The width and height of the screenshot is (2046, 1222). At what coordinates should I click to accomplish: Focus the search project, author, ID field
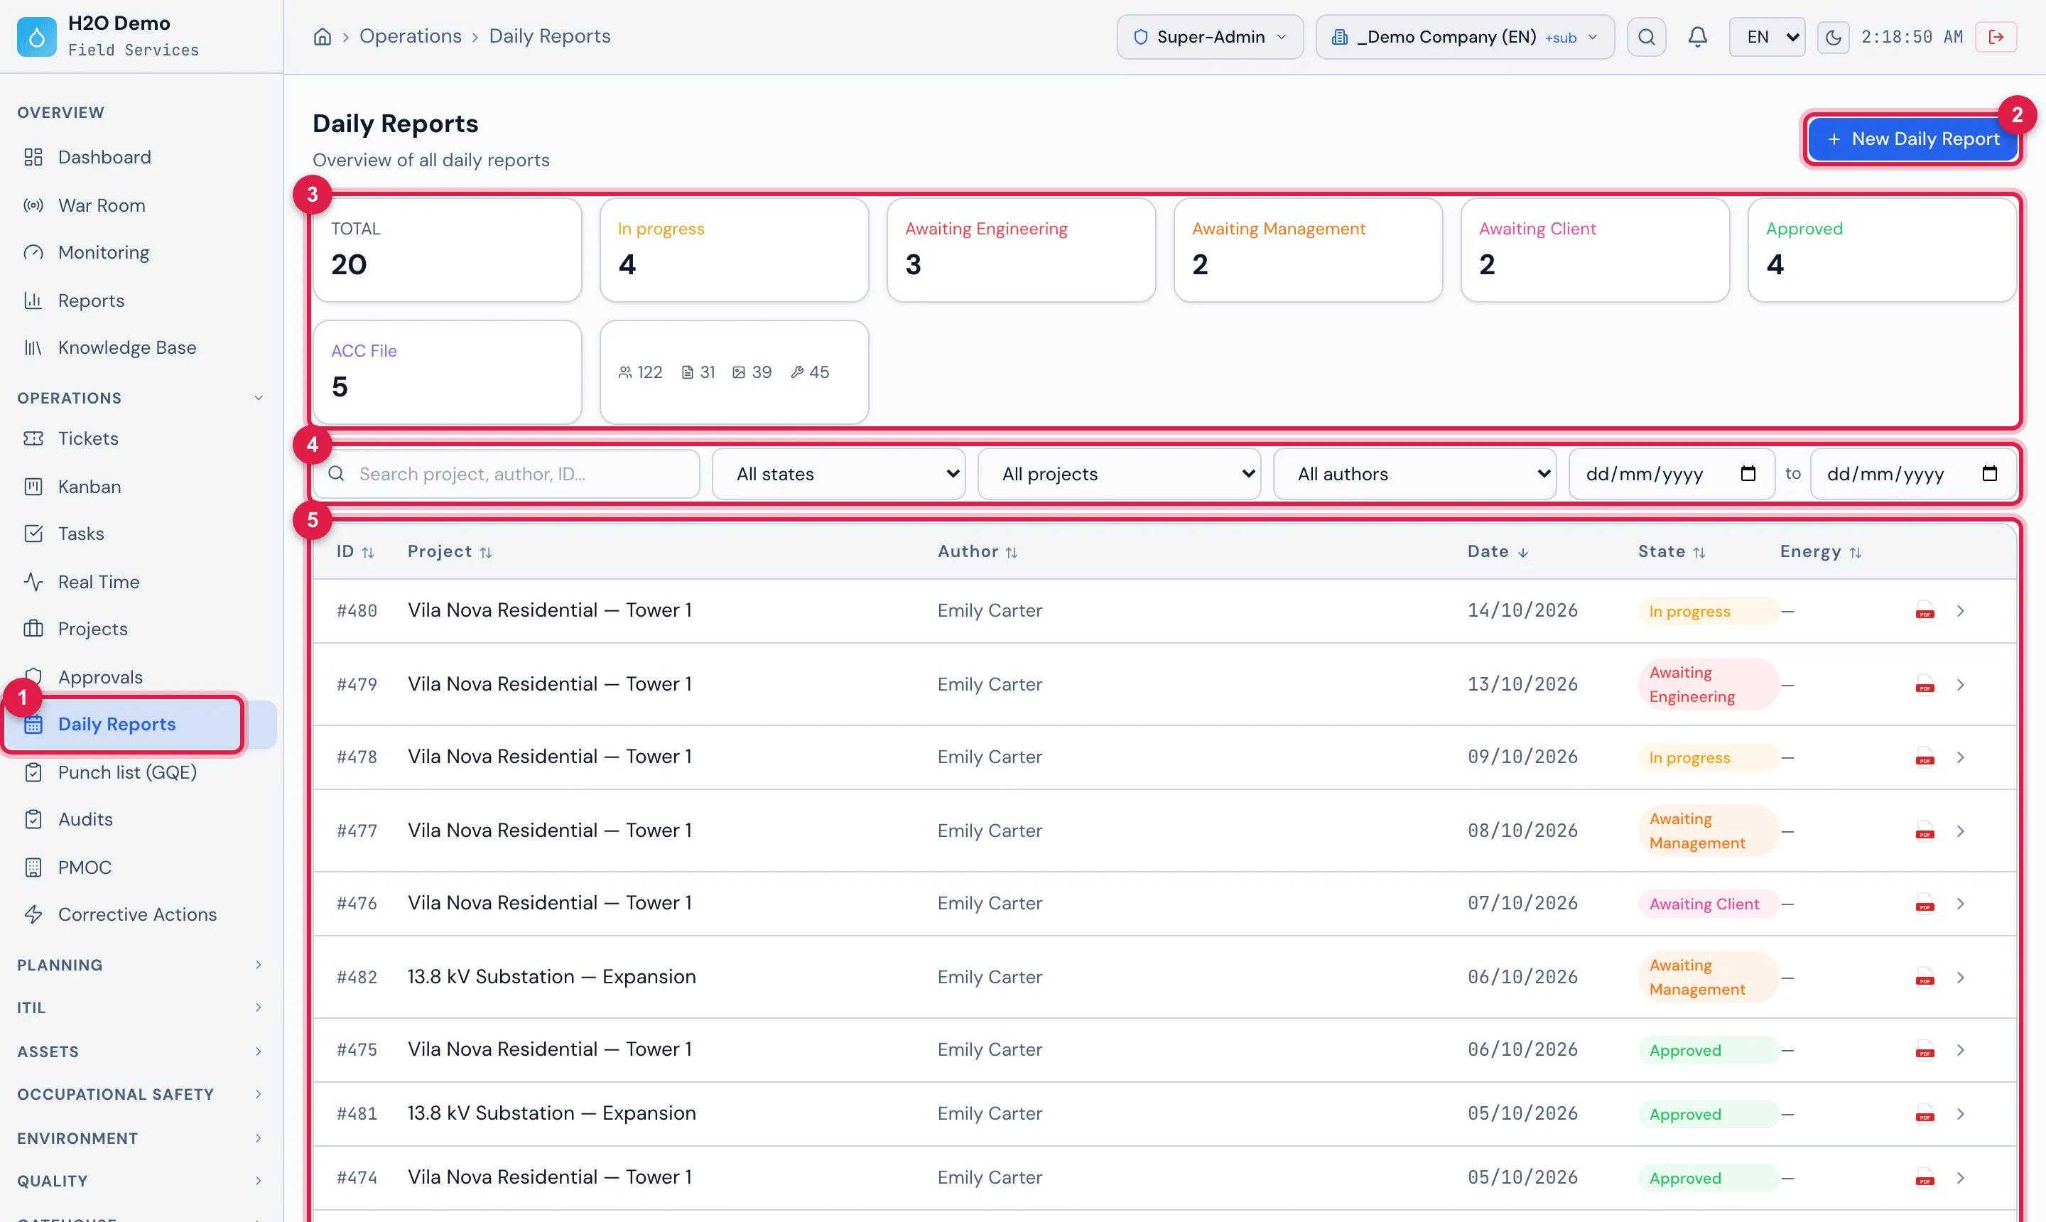[507, 475]
